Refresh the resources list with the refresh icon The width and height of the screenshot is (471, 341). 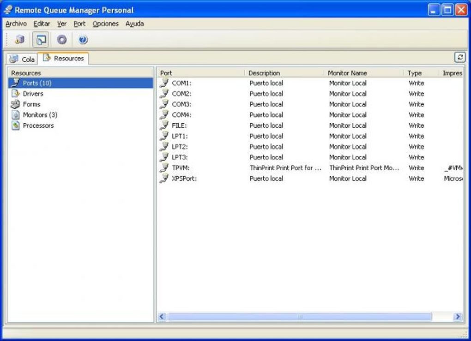pyautogui.click(x=460, y=58)
